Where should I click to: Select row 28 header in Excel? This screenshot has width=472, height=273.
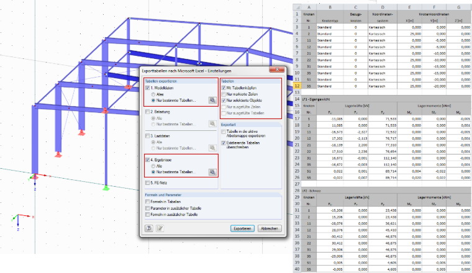coord(297,190)
